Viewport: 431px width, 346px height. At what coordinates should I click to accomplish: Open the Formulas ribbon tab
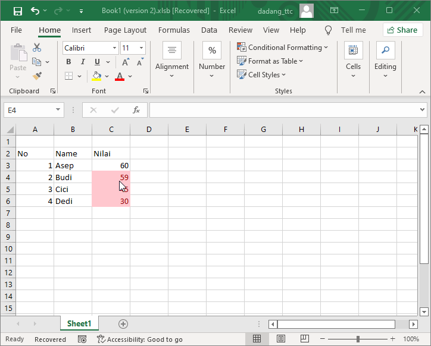(x=174, y=30)
